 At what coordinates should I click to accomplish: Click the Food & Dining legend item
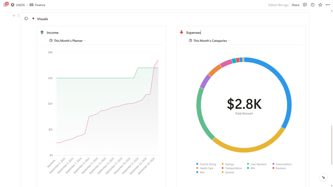point(206,164)
